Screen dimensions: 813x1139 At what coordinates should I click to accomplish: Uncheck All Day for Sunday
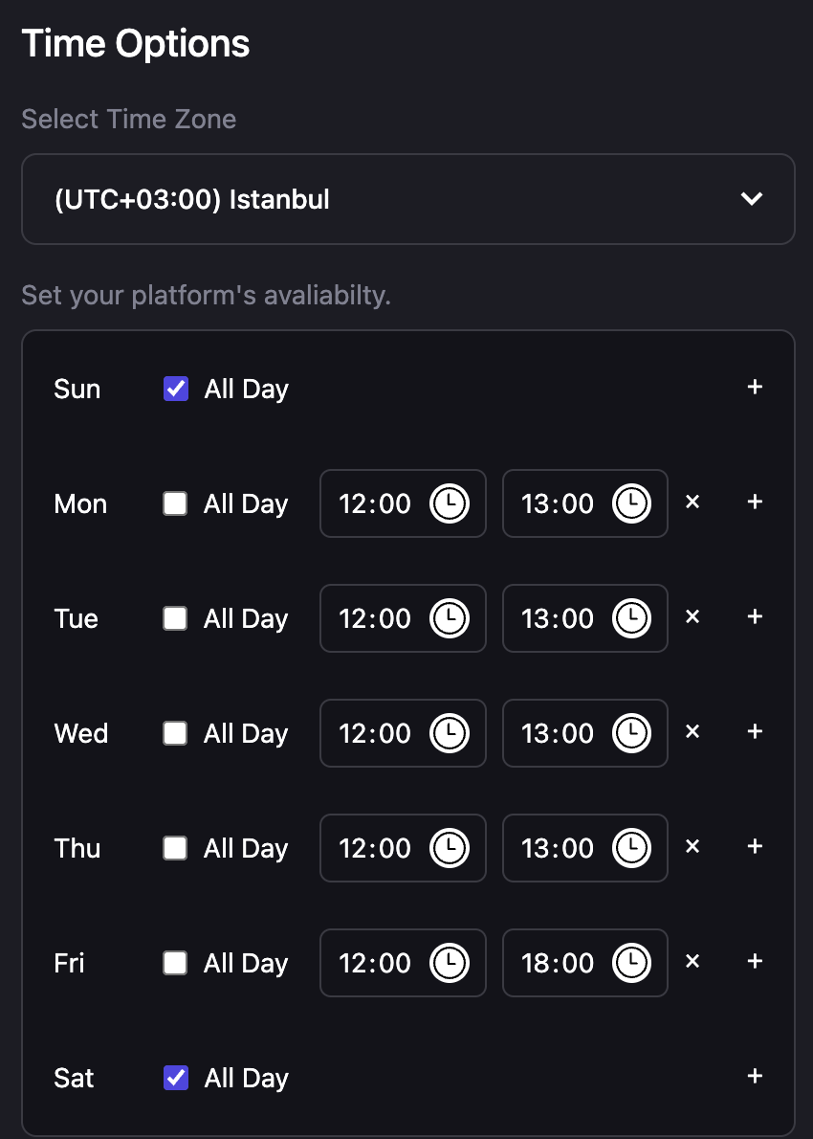point(176,389)
